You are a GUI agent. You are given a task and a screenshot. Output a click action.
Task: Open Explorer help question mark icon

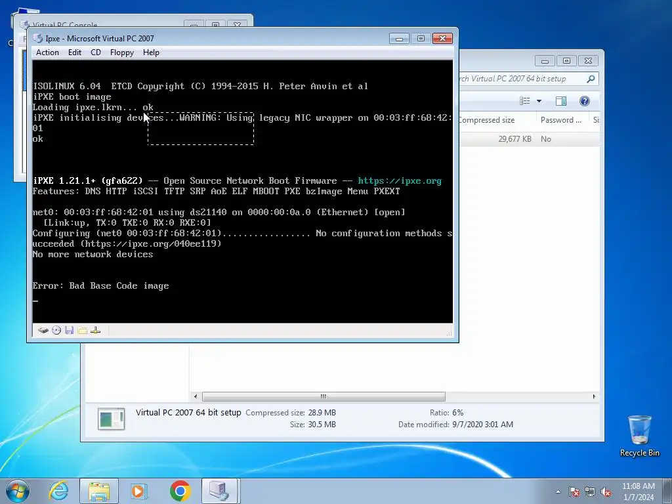pyautogui.click(x=585, y=101)
